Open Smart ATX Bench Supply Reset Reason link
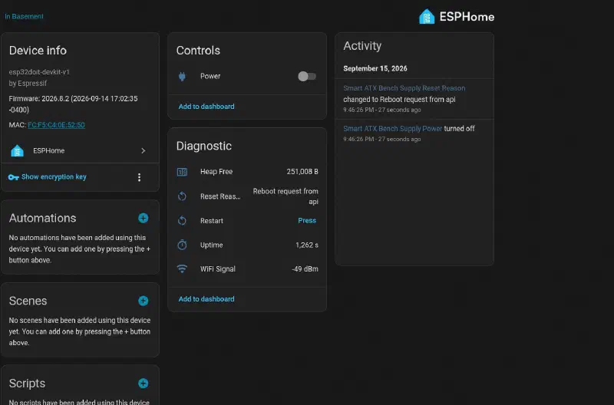 [x=404, y=88]
